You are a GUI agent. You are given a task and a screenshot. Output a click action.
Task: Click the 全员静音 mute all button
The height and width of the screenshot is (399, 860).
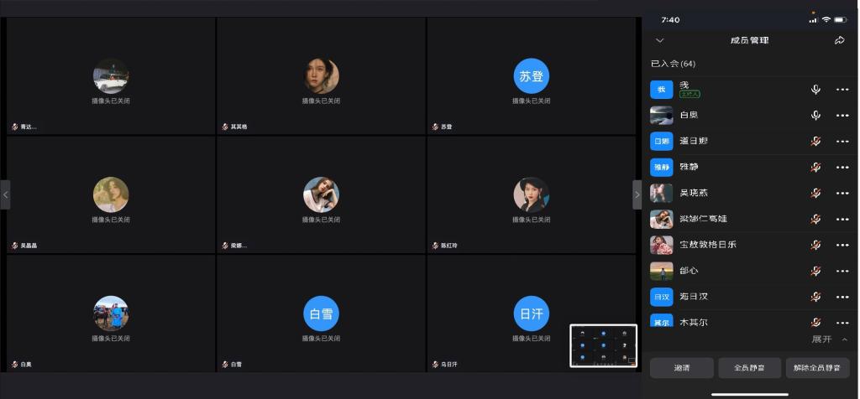(750, 368)
